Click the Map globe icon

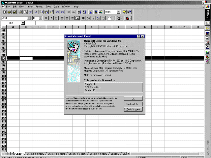[x=96, y=12]
